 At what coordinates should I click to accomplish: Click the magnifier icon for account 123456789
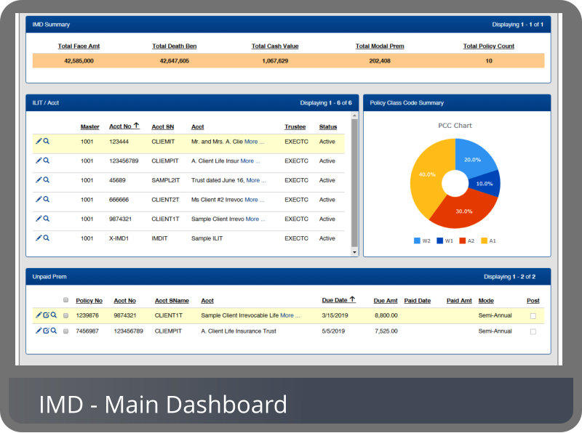point(46,161)
